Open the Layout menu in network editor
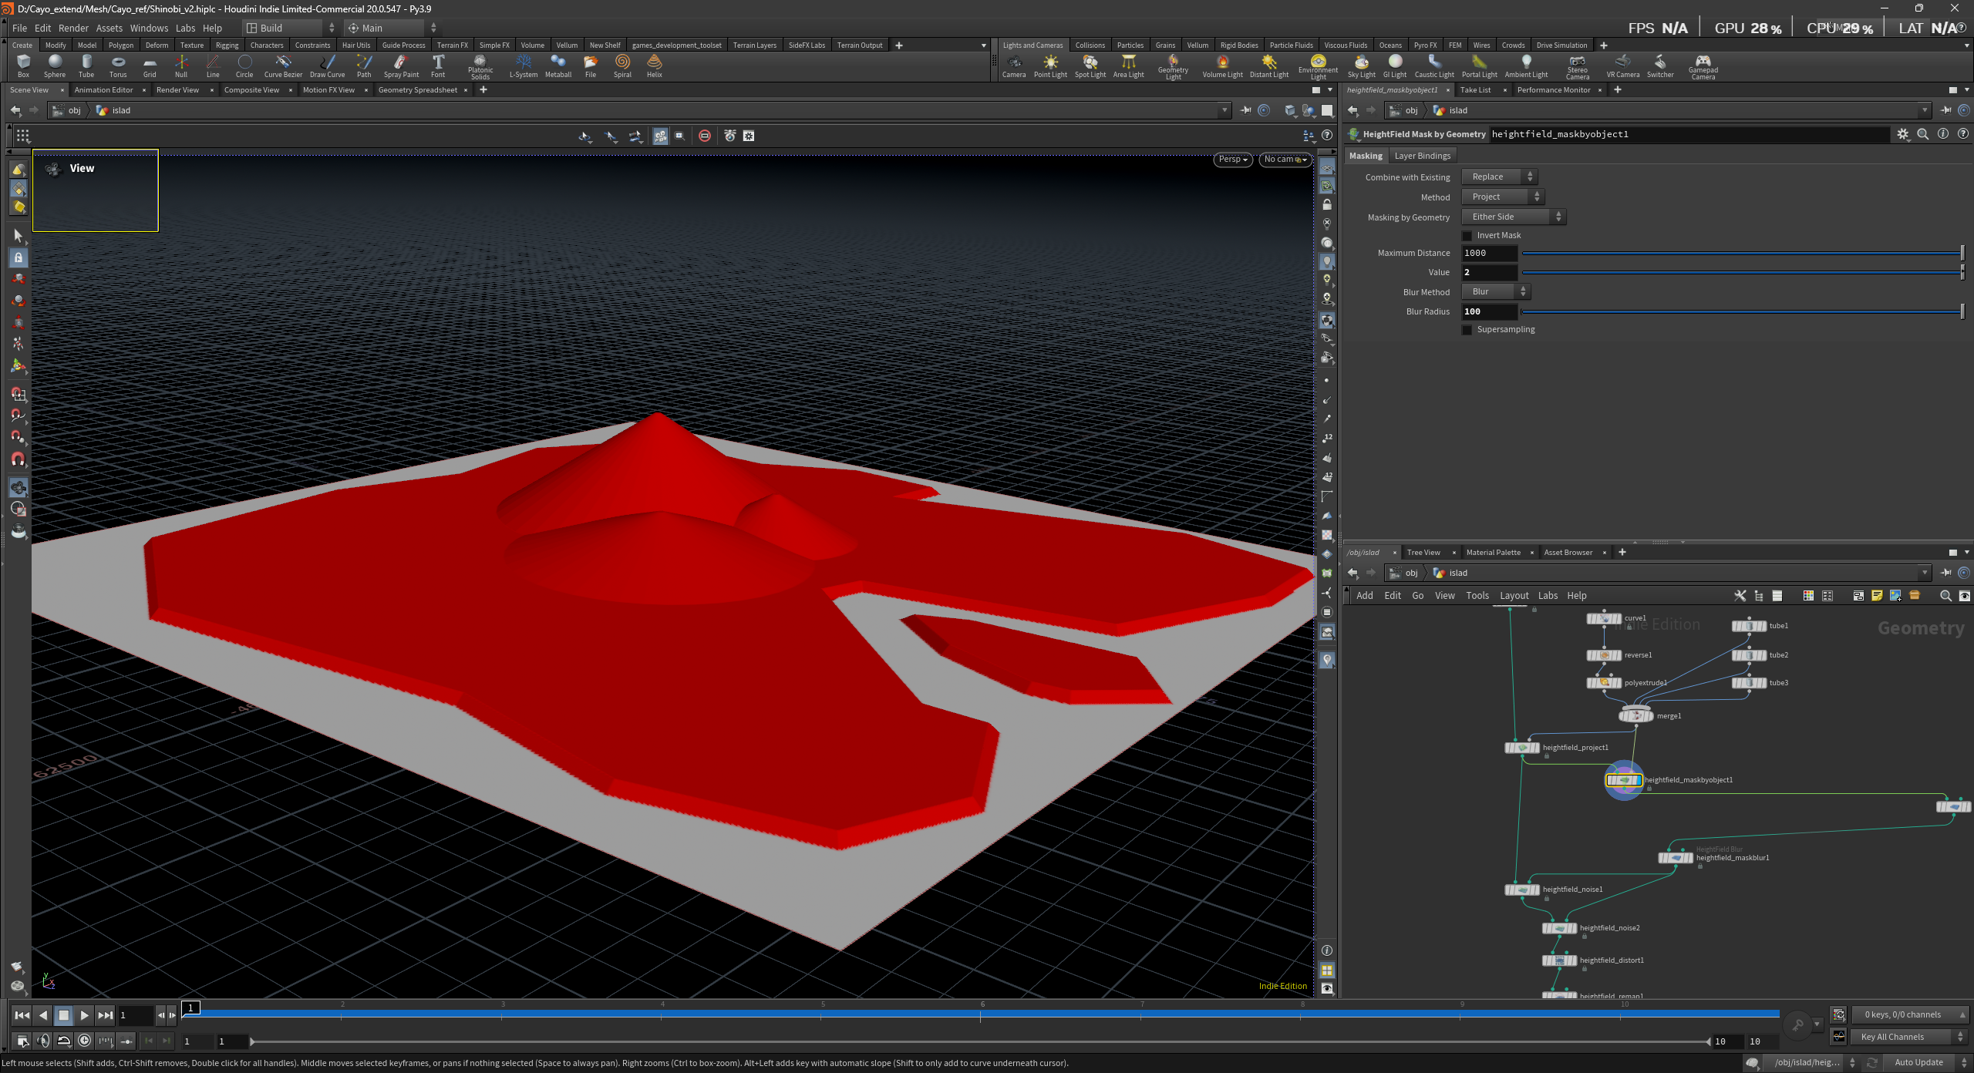The height and width of the screenshot is (1073, 1974). [x=1514, y=595]
